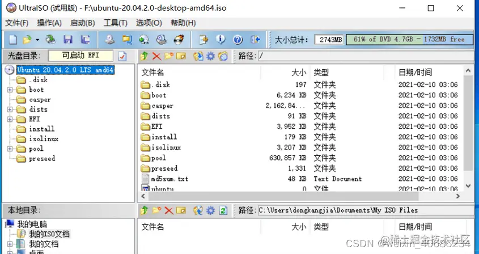Click the Exit door arrow icon
479x254 pixels.
coord(255,40)
